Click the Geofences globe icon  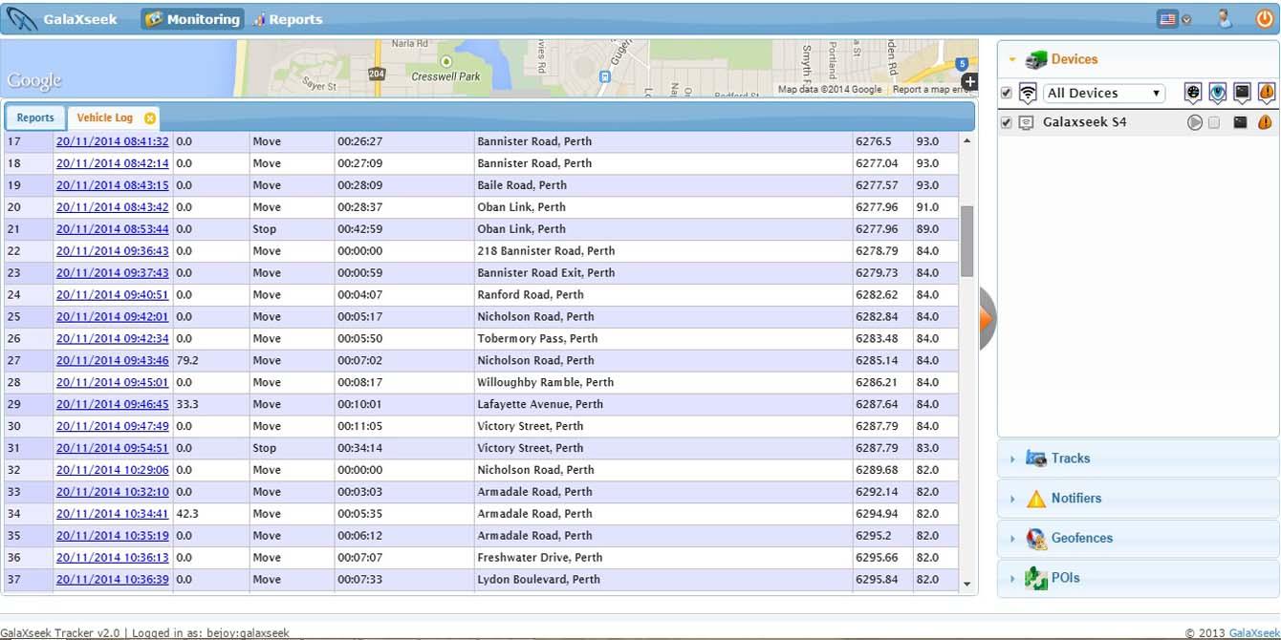pyautogui.click(x=1036, y=539)
